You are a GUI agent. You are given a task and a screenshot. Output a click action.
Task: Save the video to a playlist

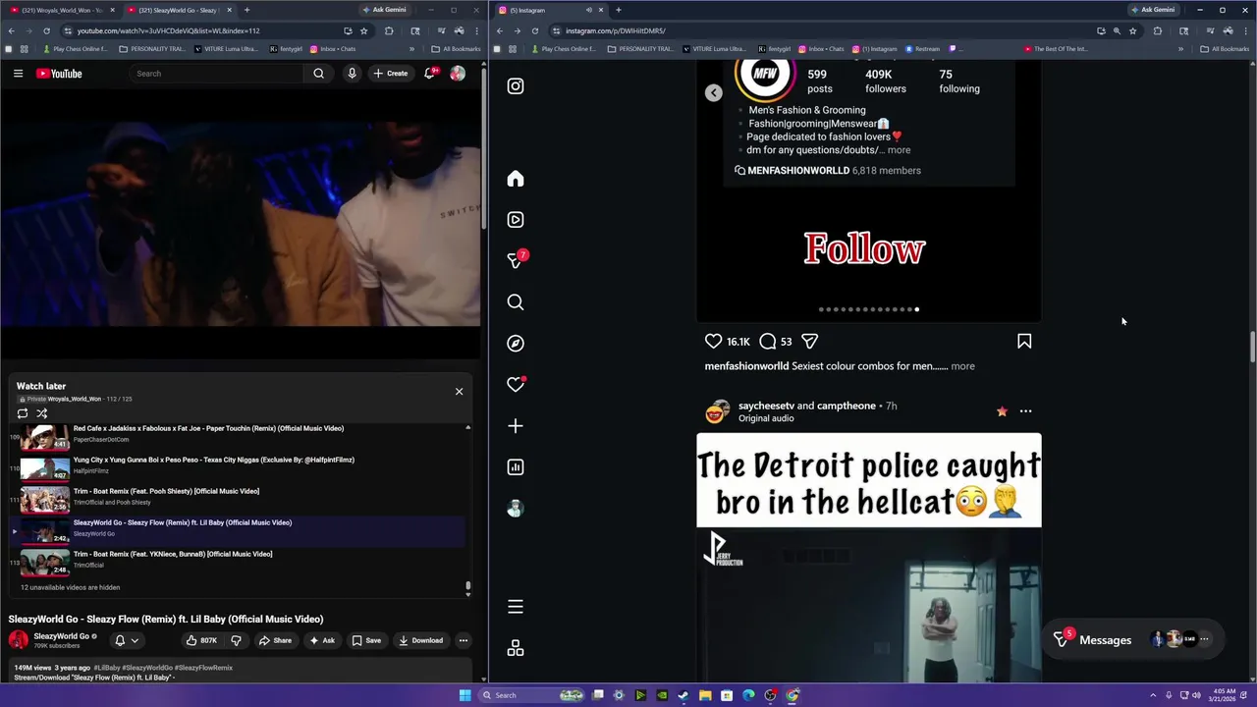(x=366, y=640)
